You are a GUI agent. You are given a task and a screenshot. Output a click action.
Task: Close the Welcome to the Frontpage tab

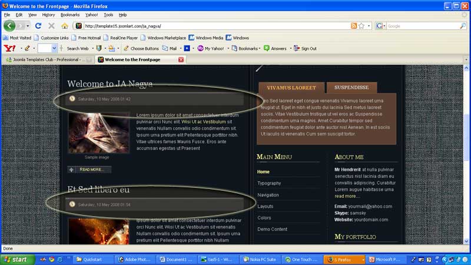point(181,59)
